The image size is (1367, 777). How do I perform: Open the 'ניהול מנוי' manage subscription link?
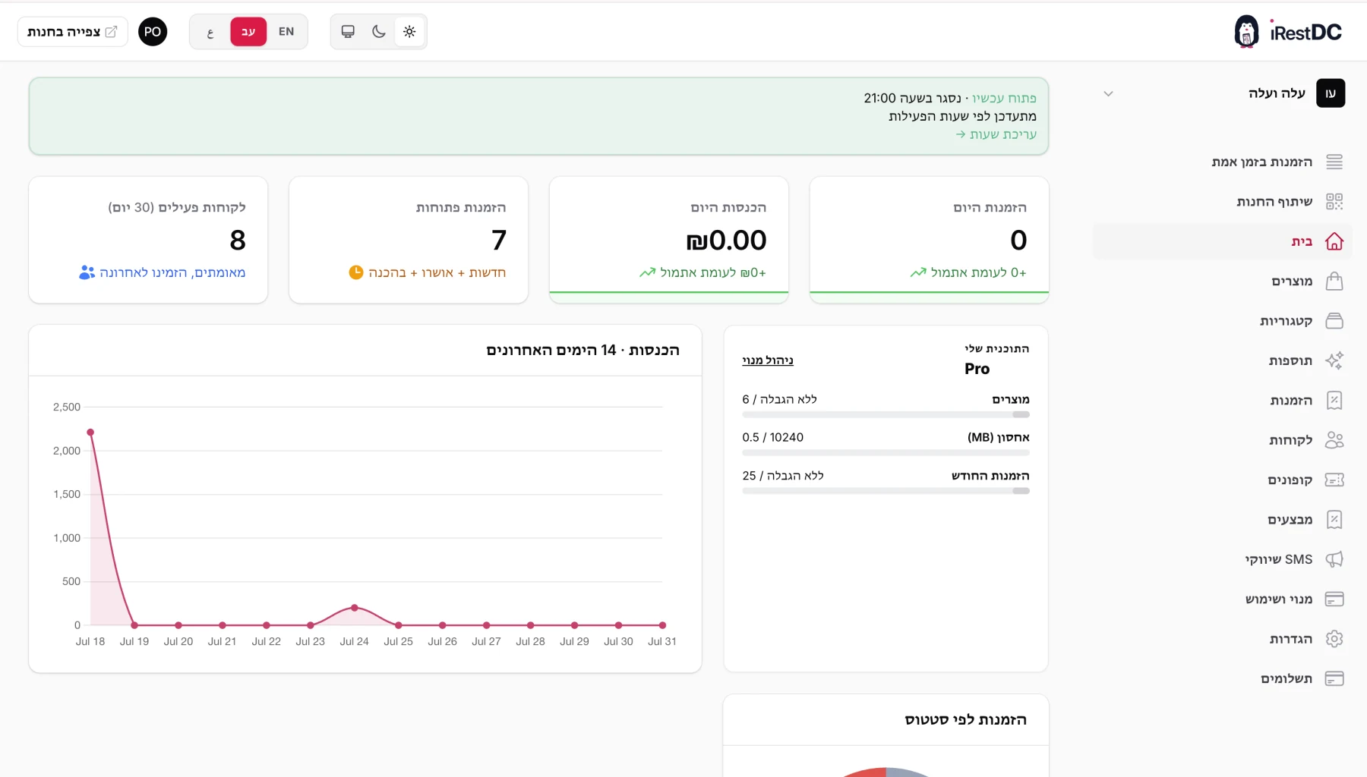click(768, 360)
